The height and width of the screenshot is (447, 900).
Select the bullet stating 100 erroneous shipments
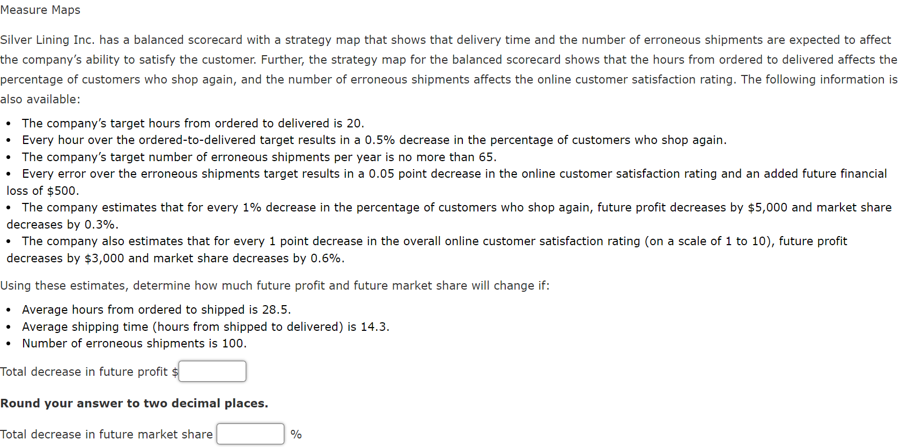[x=134, y=343]
